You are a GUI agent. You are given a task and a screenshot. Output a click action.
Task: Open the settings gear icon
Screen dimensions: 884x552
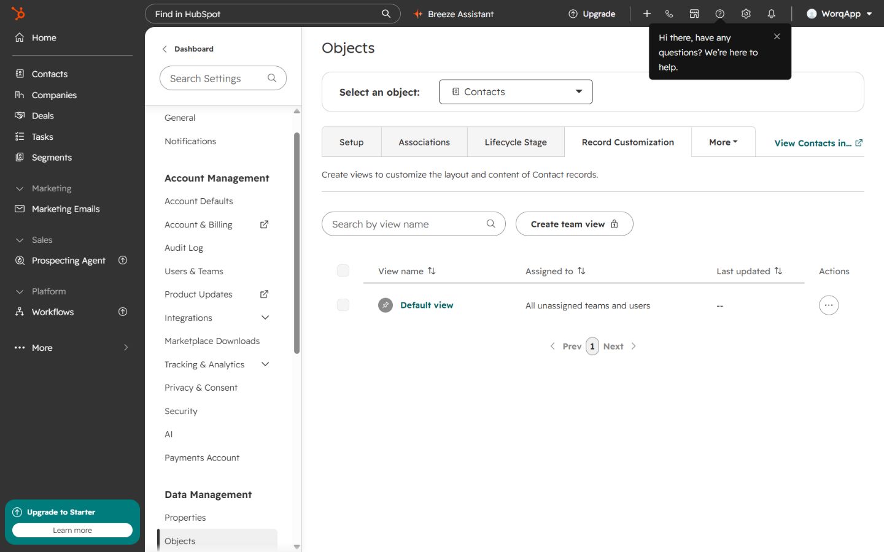[746, 13]
